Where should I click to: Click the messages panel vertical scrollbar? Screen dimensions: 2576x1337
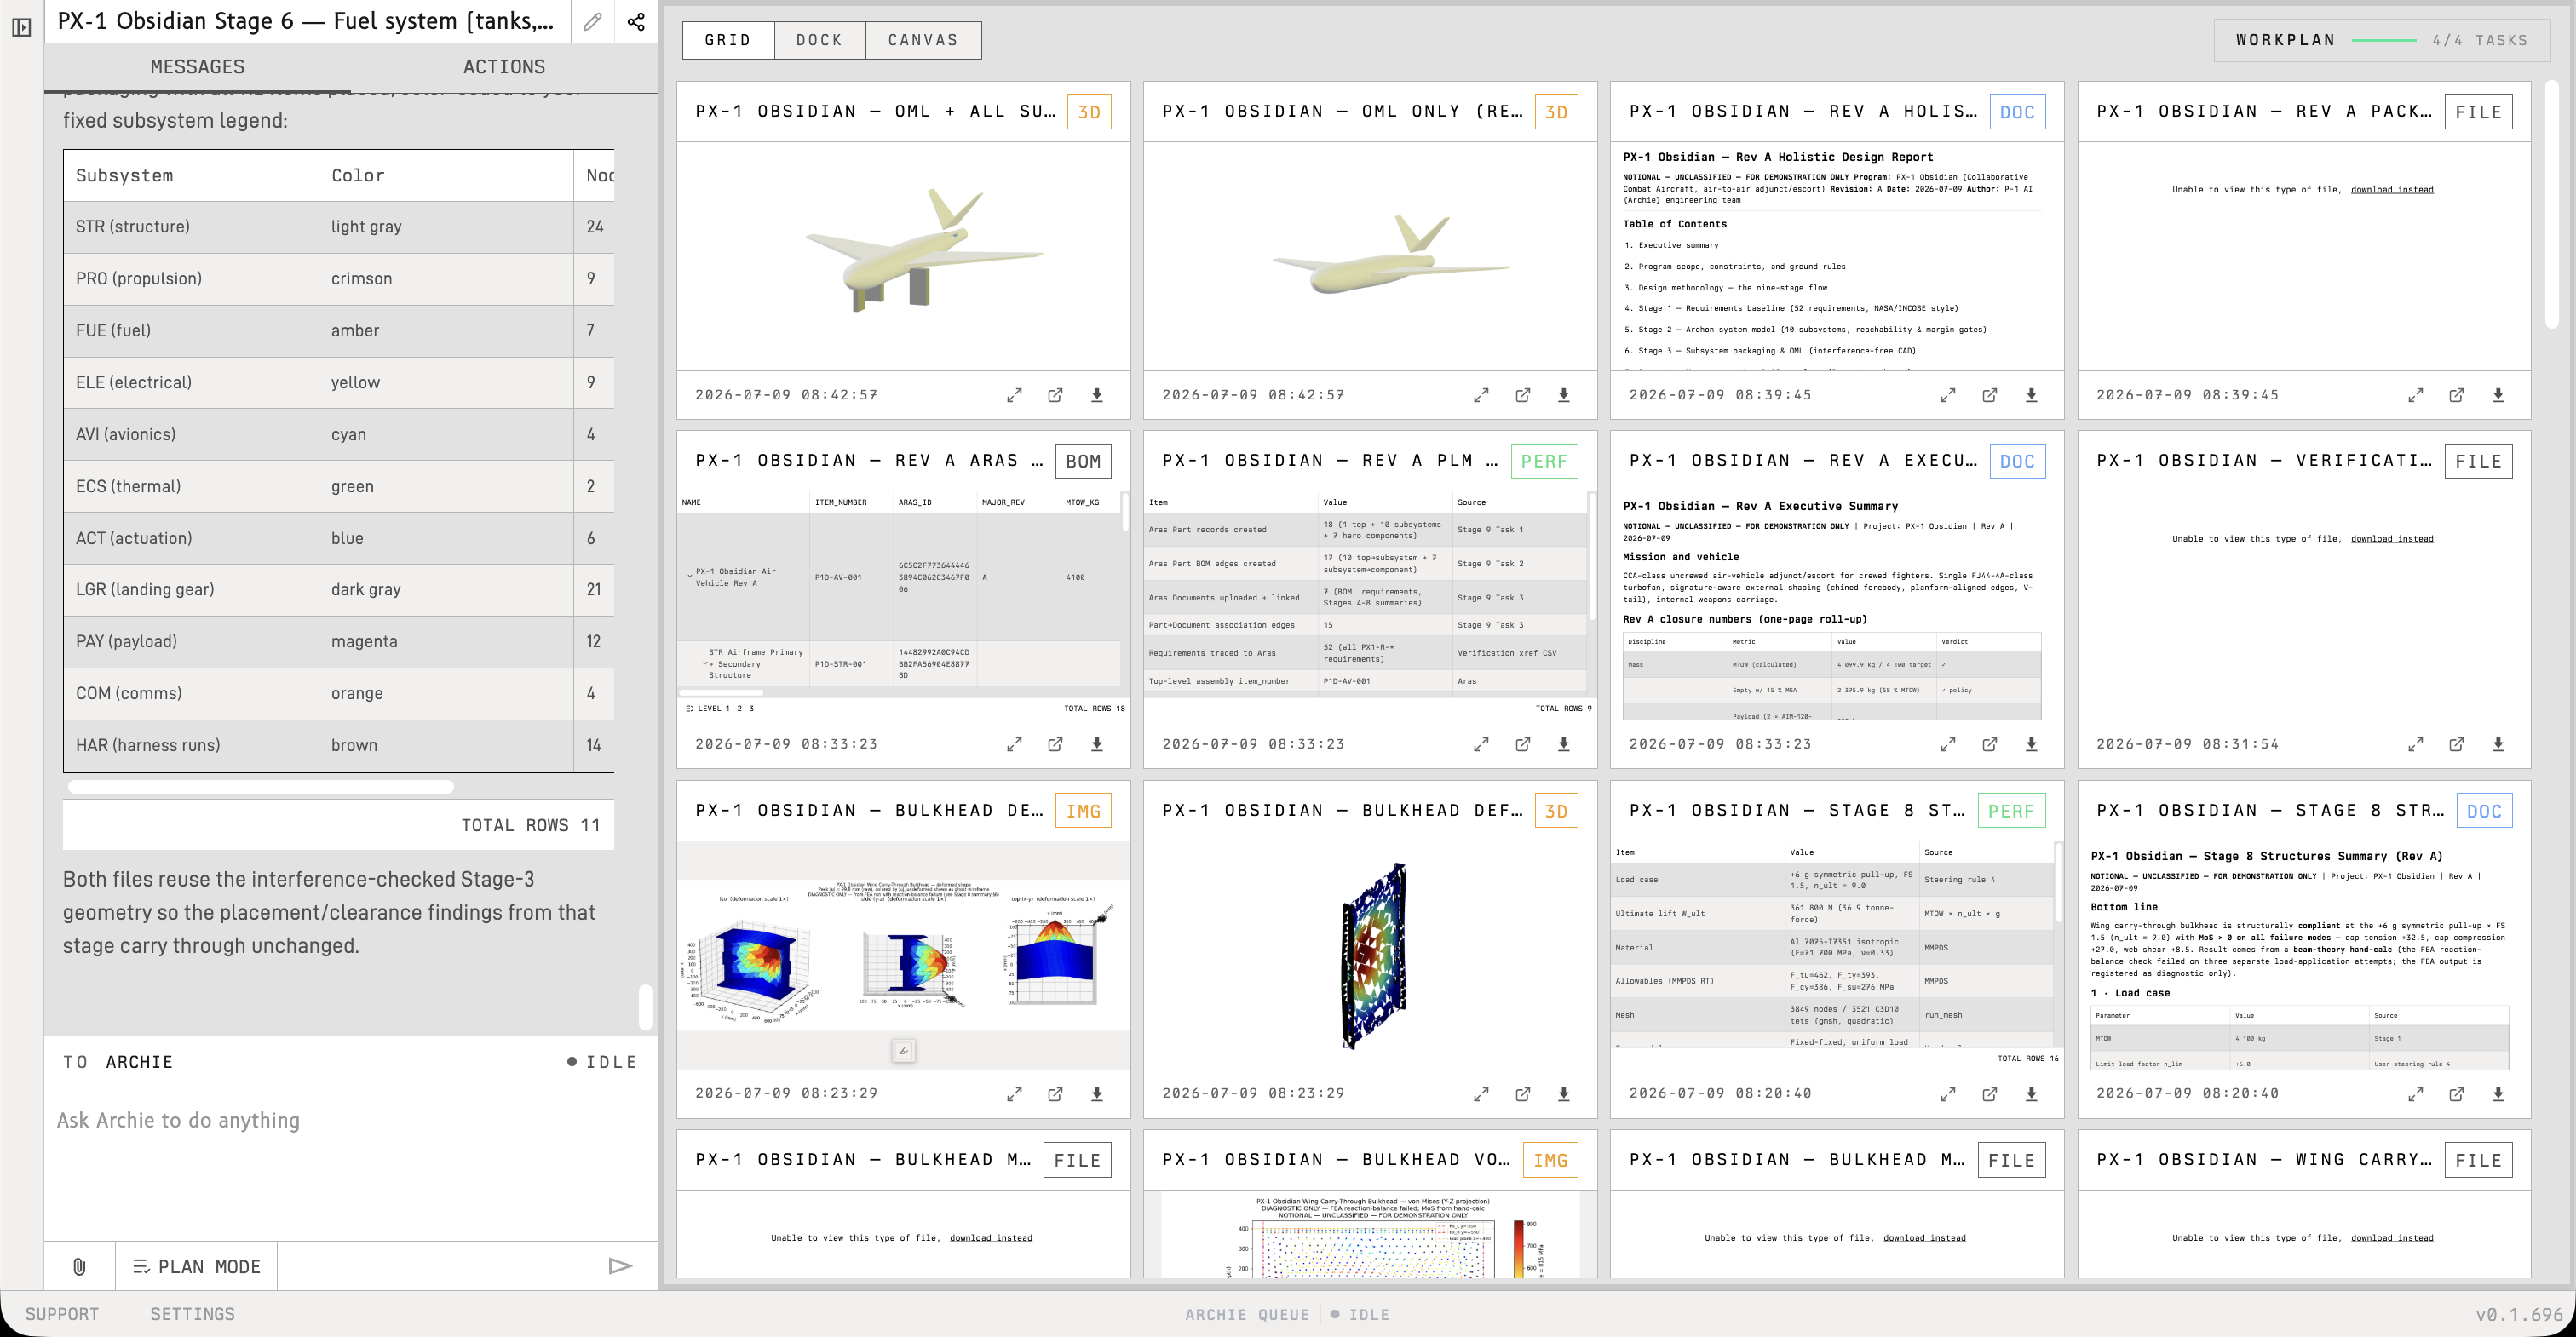(x=646, y=1007)
